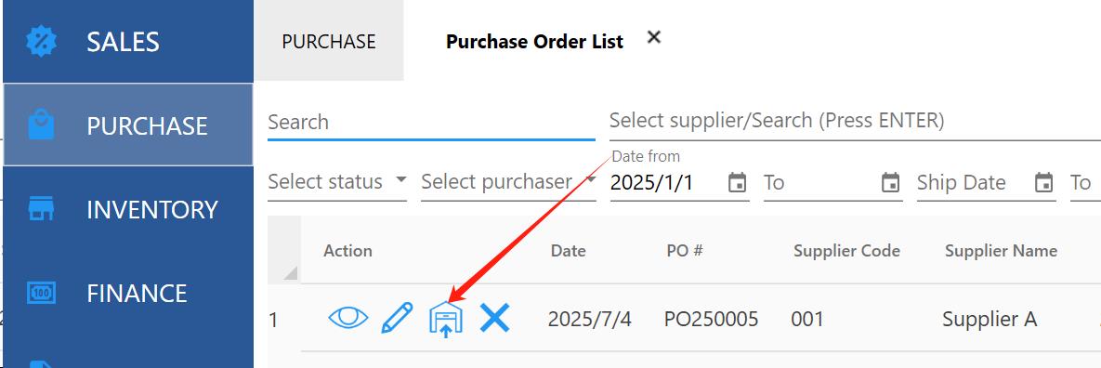Expand the Select status dropdown
1101x368 pixels.
coord(337,182)
